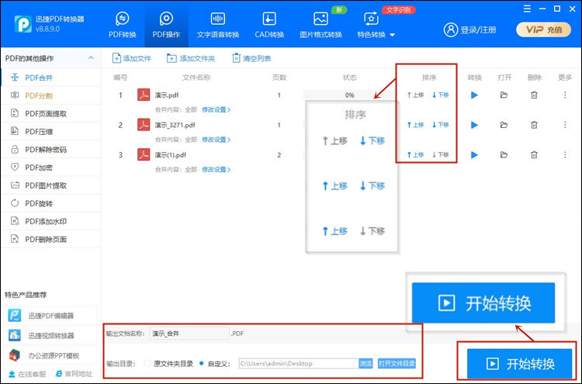The height and width of the screenshot is (384, 582).
Task: Delete 演示.pdf using its trash icon
Action: [x=534, y=95]
